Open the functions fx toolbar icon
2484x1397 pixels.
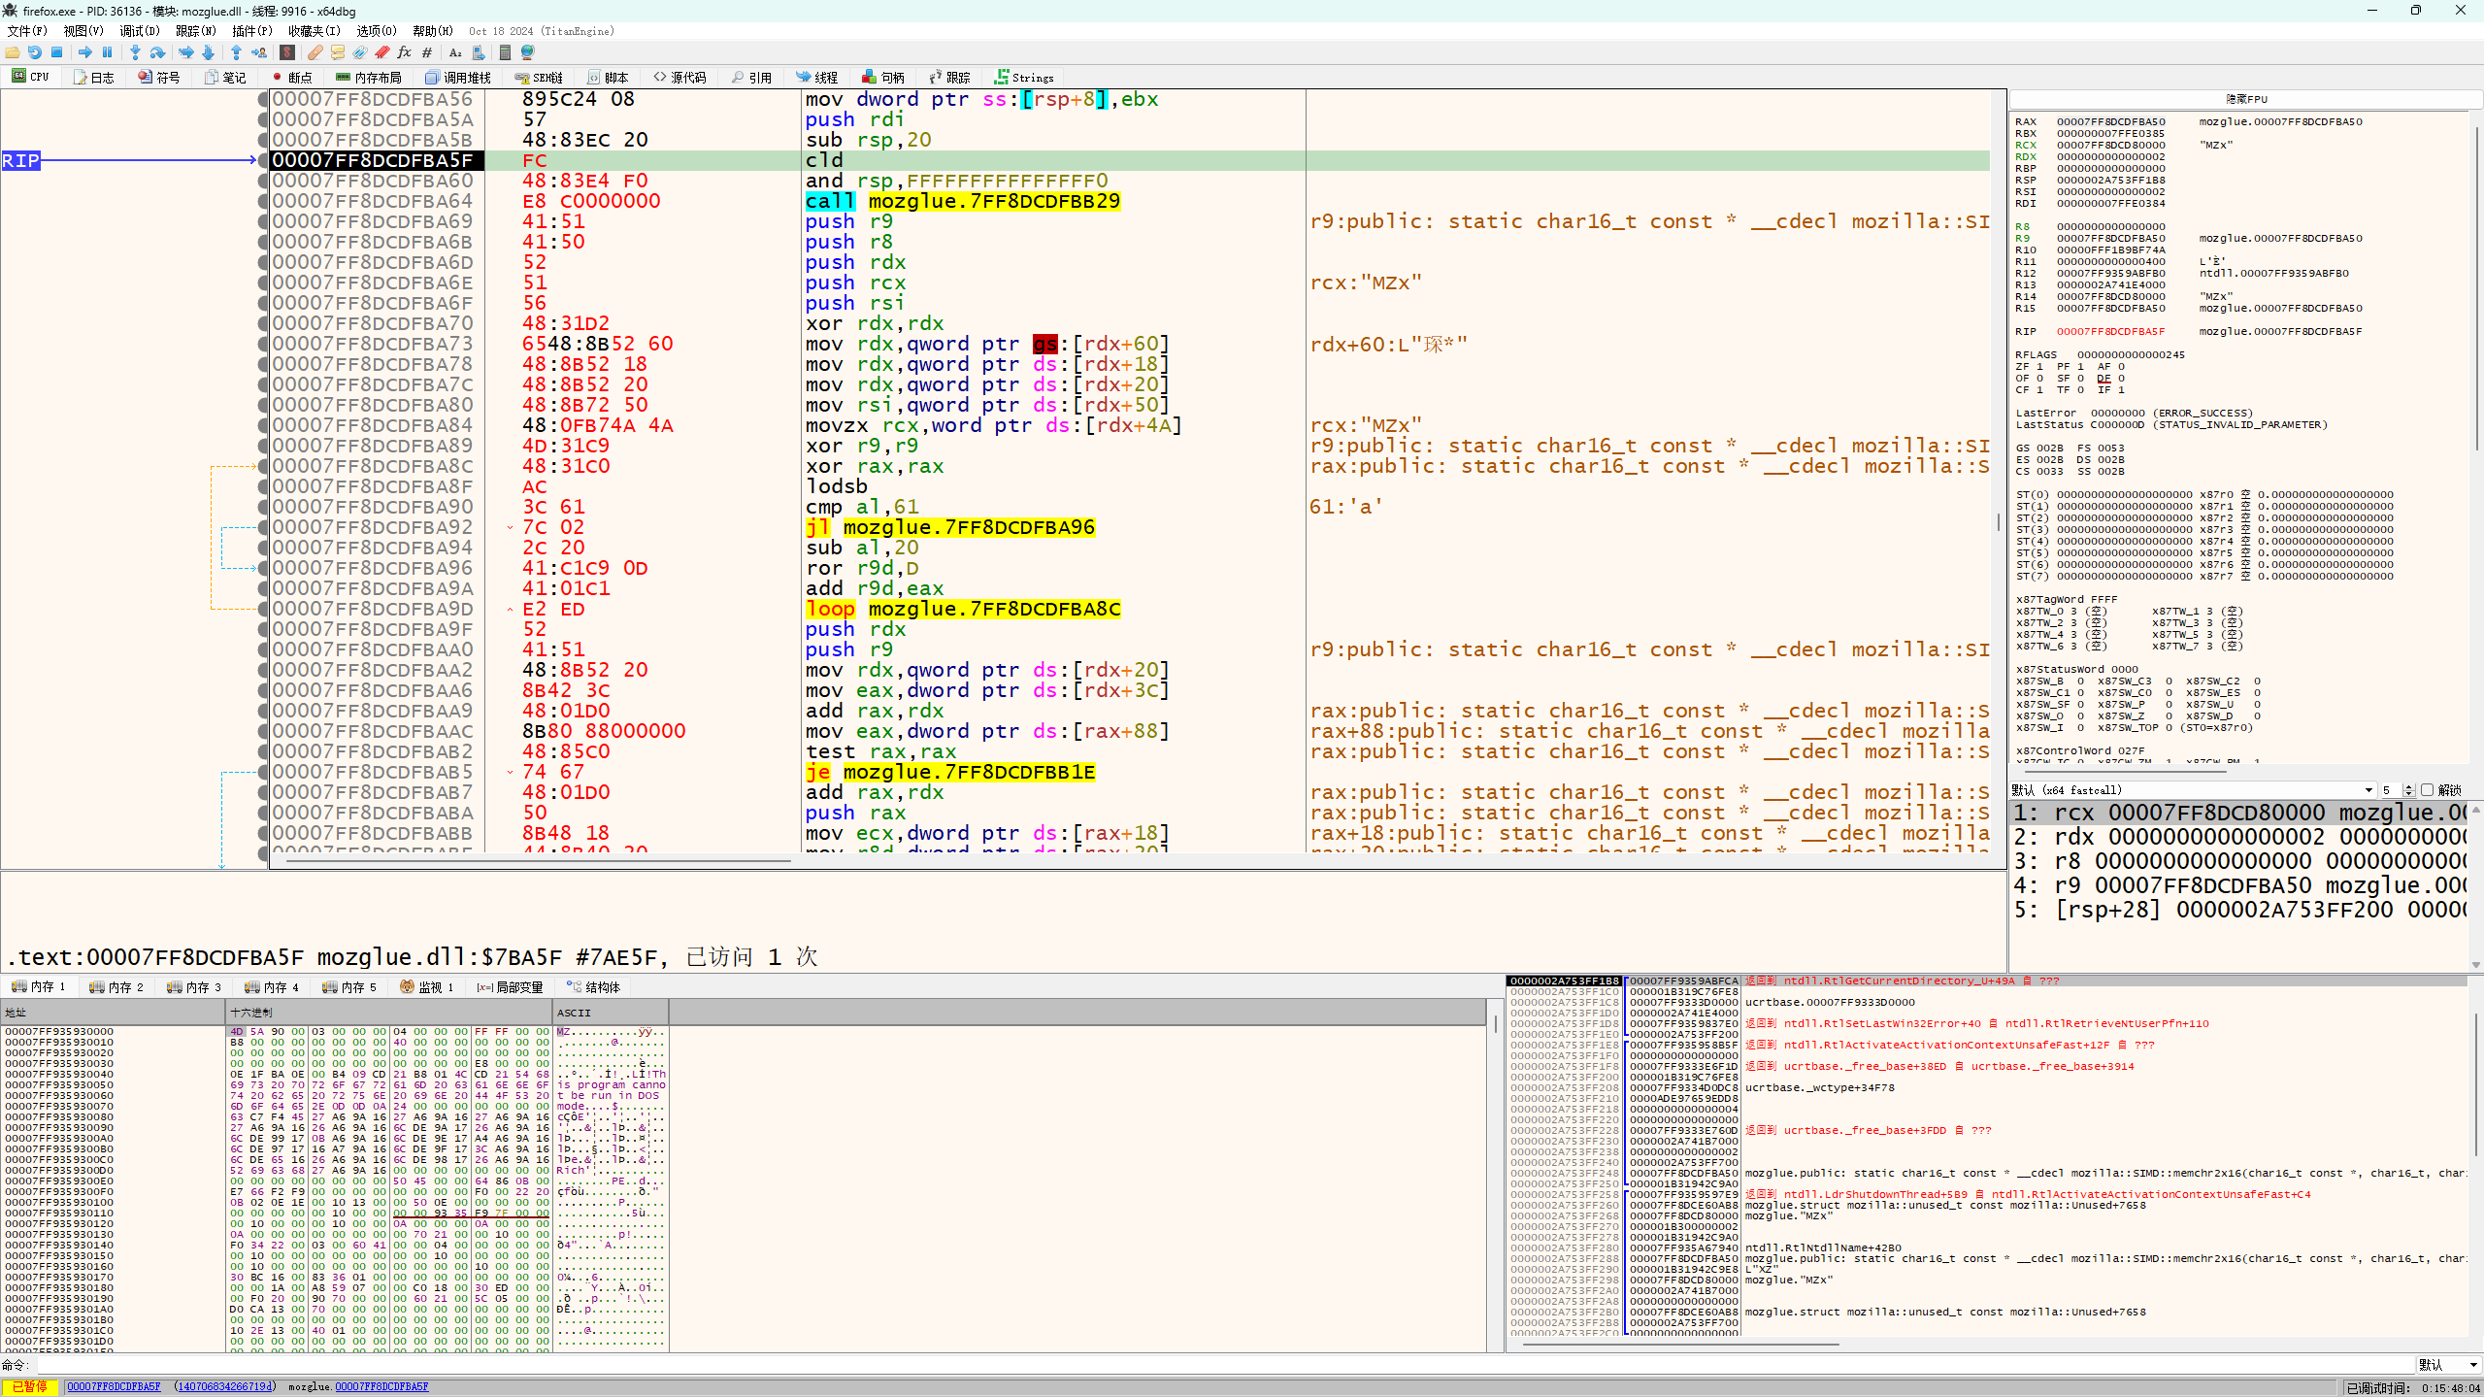click(404, 52)
